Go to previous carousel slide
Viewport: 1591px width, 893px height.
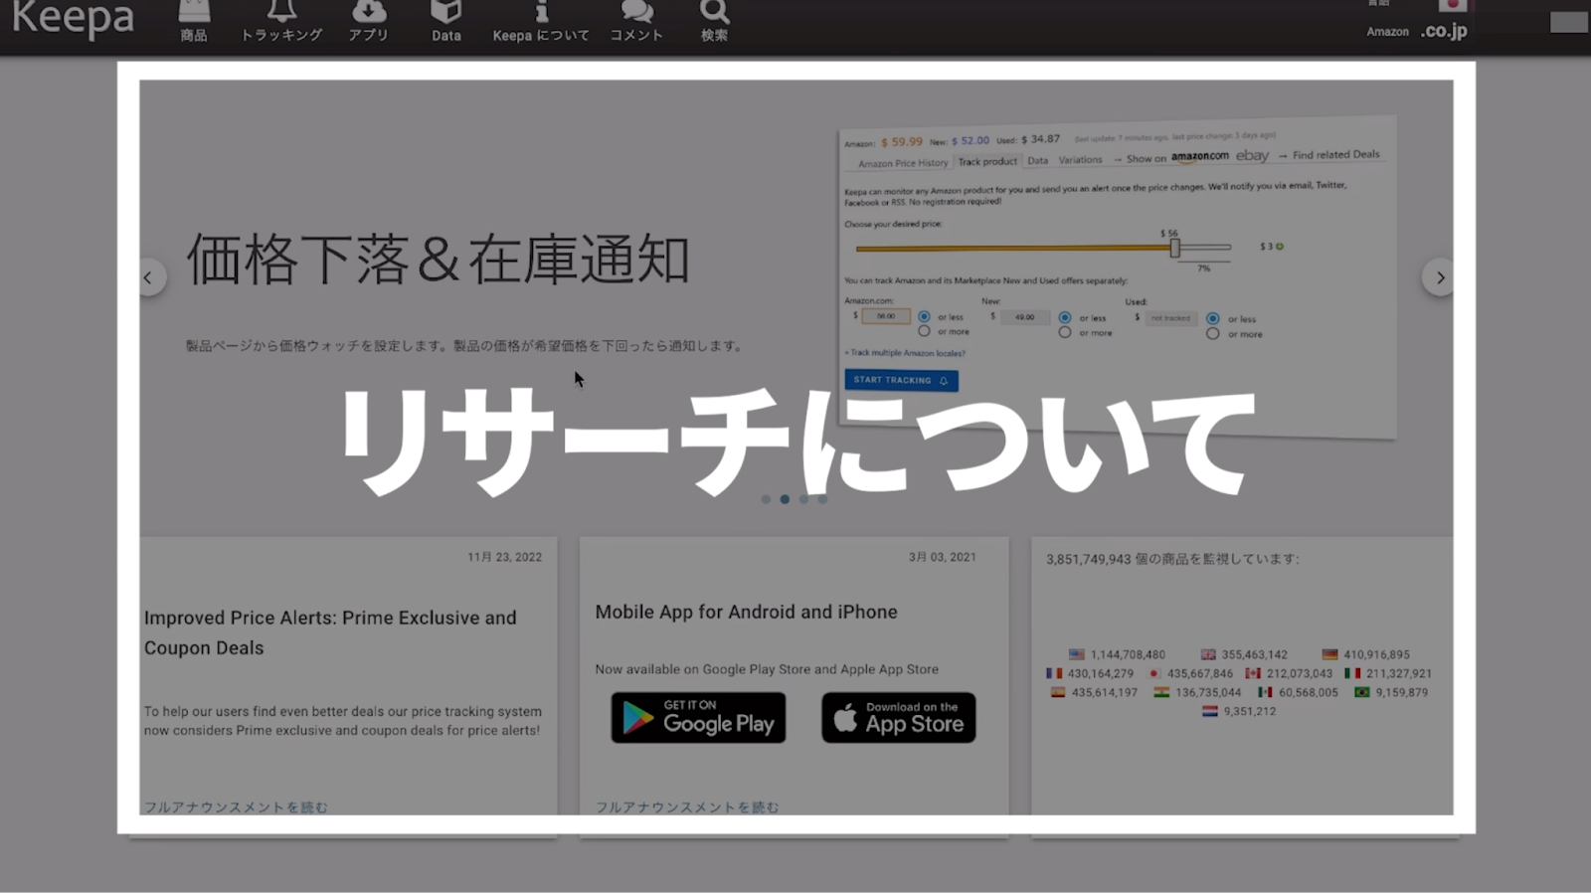(148, 278)
